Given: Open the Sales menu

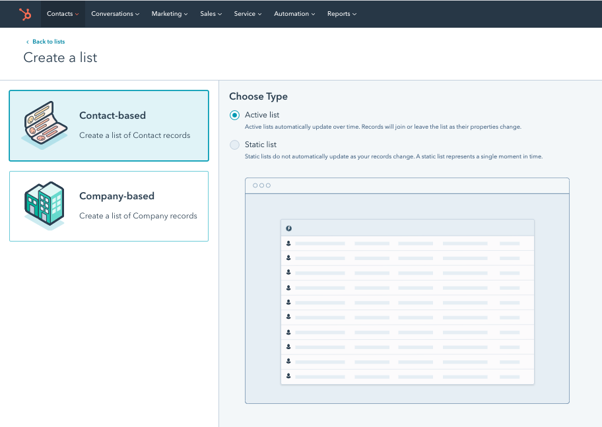Looking at the screenshot, I should coord(211,13).
